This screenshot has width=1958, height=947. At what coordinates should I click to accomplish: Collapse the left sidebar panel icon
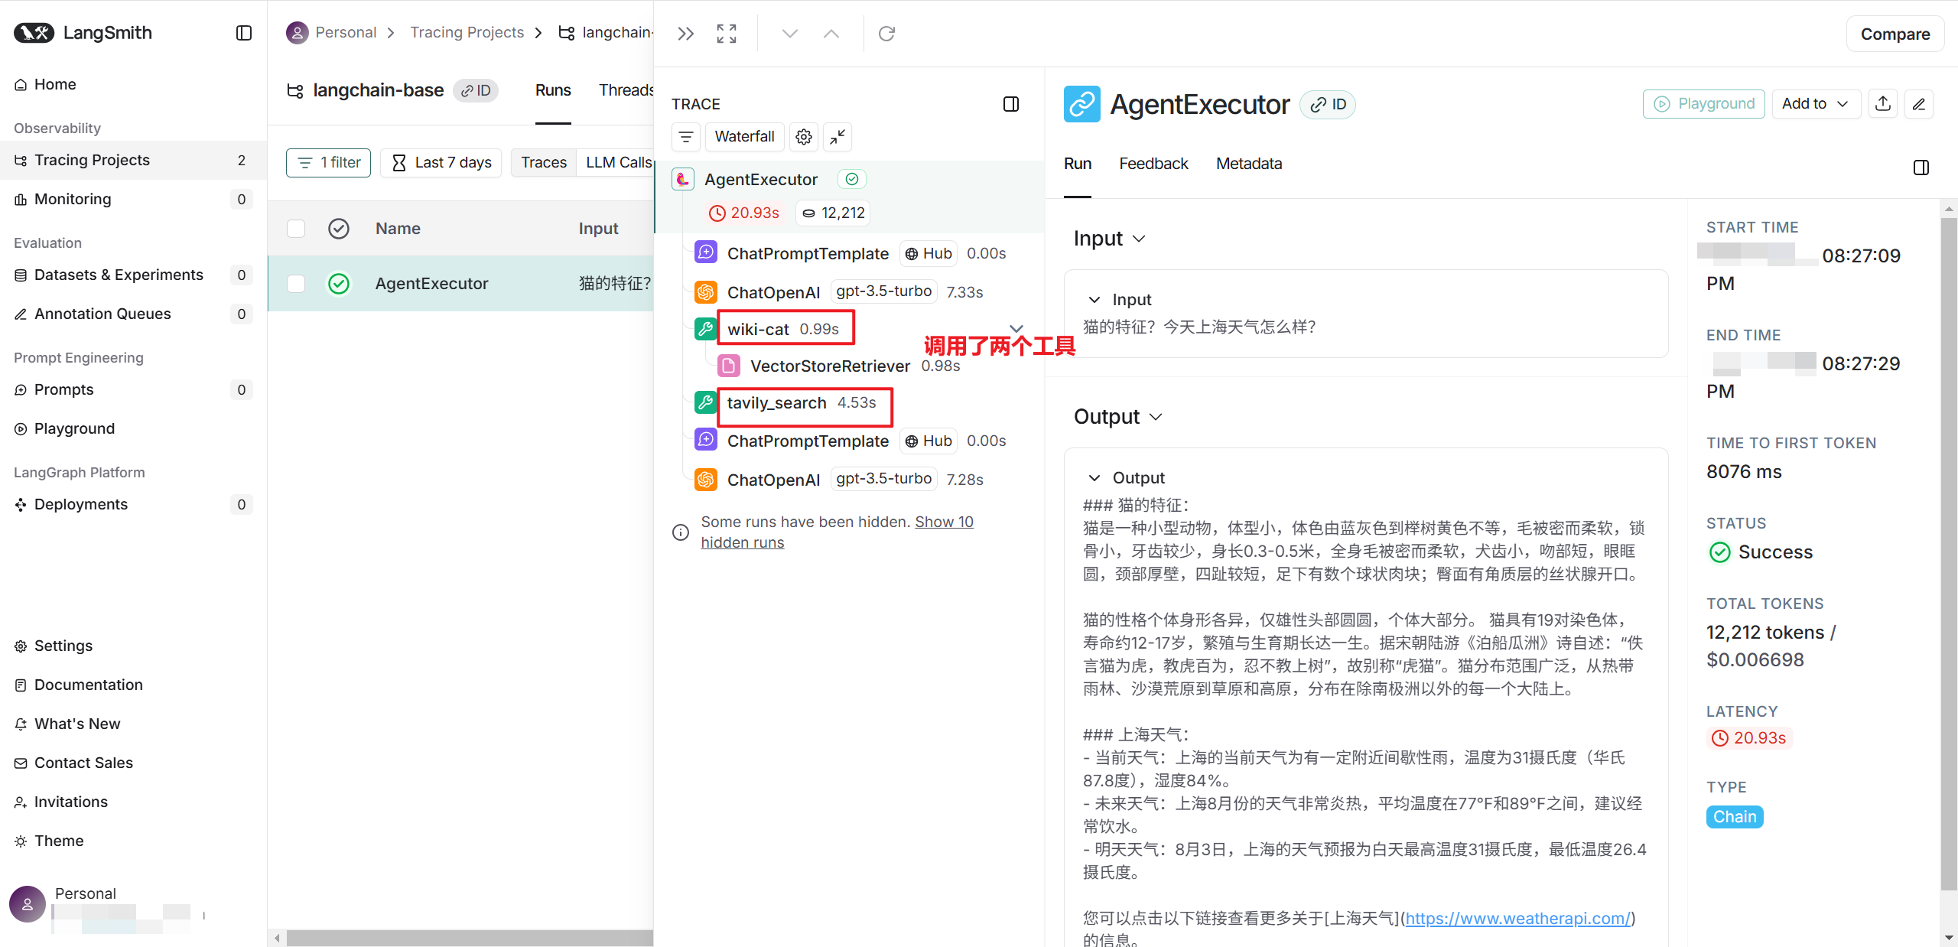[244, 33]
